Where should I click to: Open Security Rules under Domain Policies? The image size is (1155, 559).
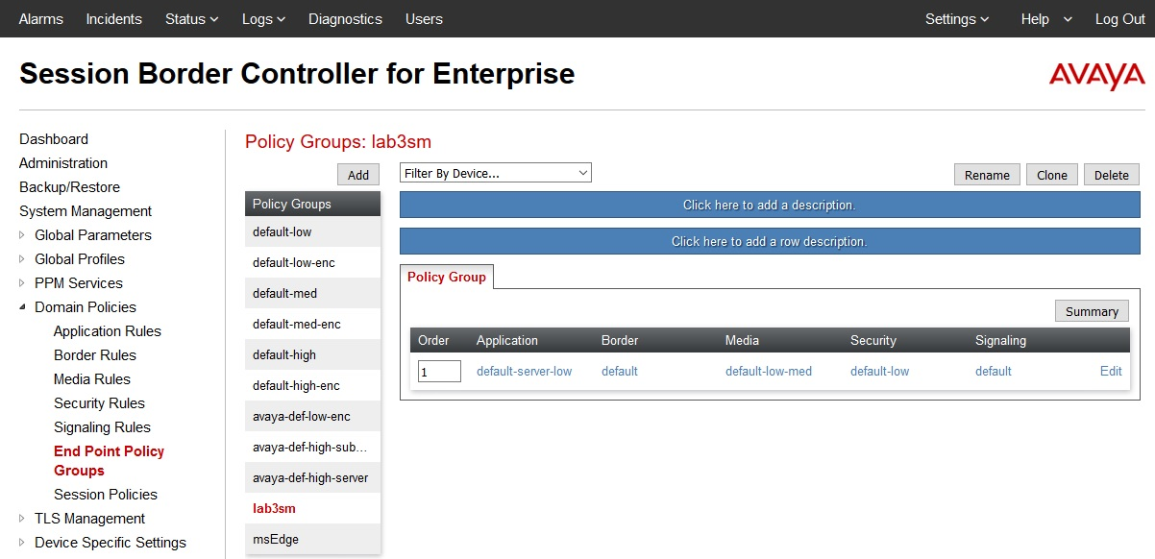click(x=99, y=403)
